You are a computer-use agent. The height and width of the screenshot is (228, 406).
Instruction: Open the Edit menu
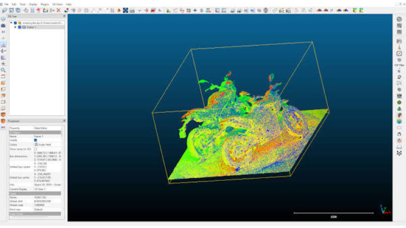tap(14, 4)
